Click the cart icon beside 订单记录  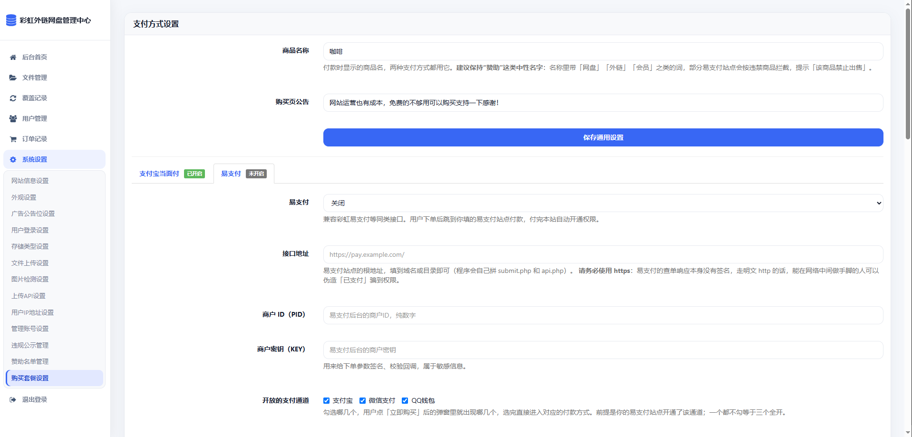[13, 139]
